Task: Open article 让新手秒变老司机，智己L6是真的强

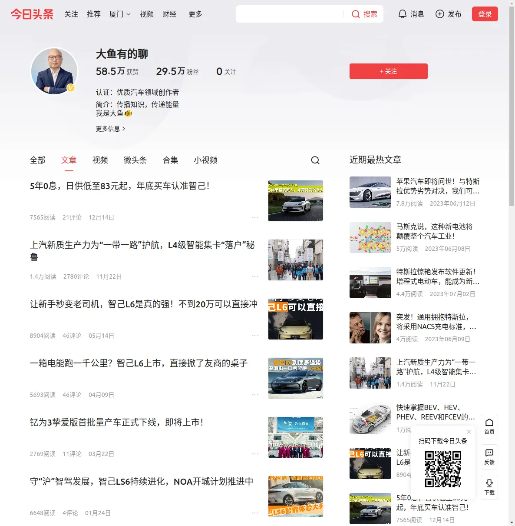Action: tap(144, 304)
